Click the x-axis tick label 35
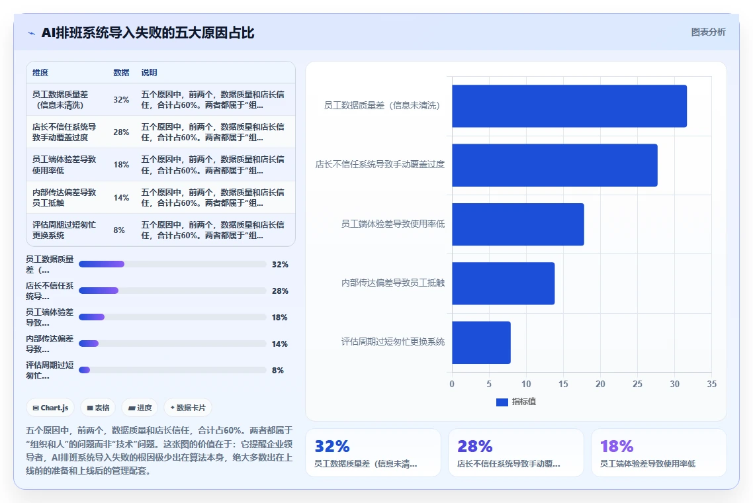 point(711,385)
